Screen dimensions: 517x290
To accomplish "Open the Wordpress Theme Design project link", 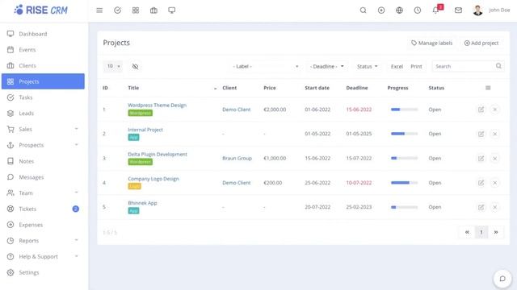I will [157, 106].
